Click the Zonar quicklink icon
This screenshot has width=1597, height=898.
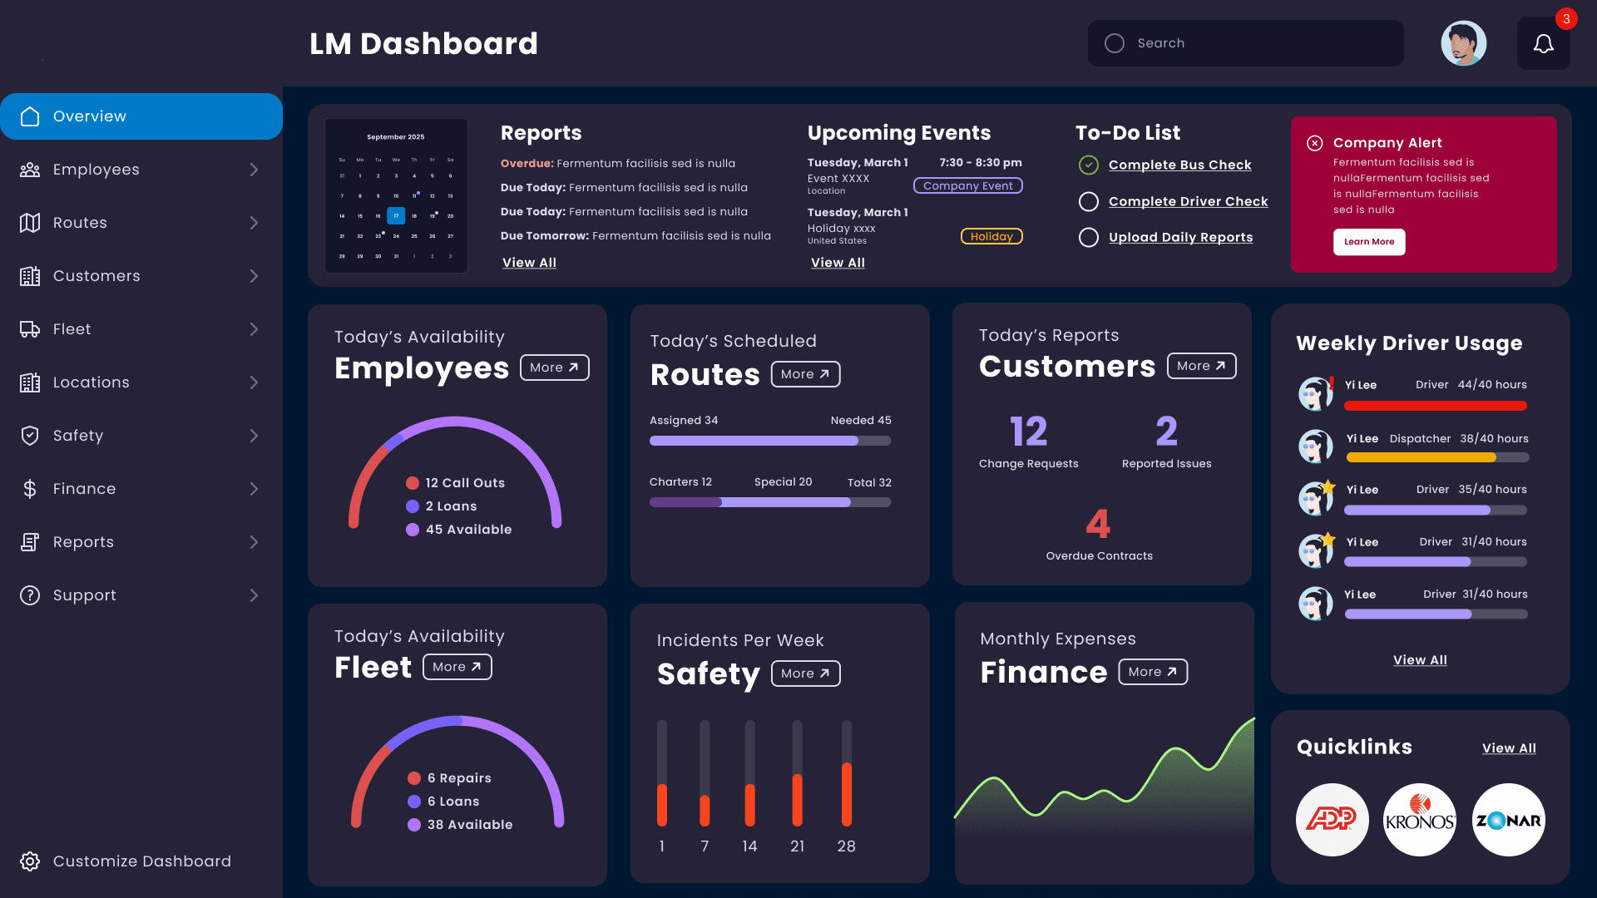pyautogui.click(x=1508, y=819)
